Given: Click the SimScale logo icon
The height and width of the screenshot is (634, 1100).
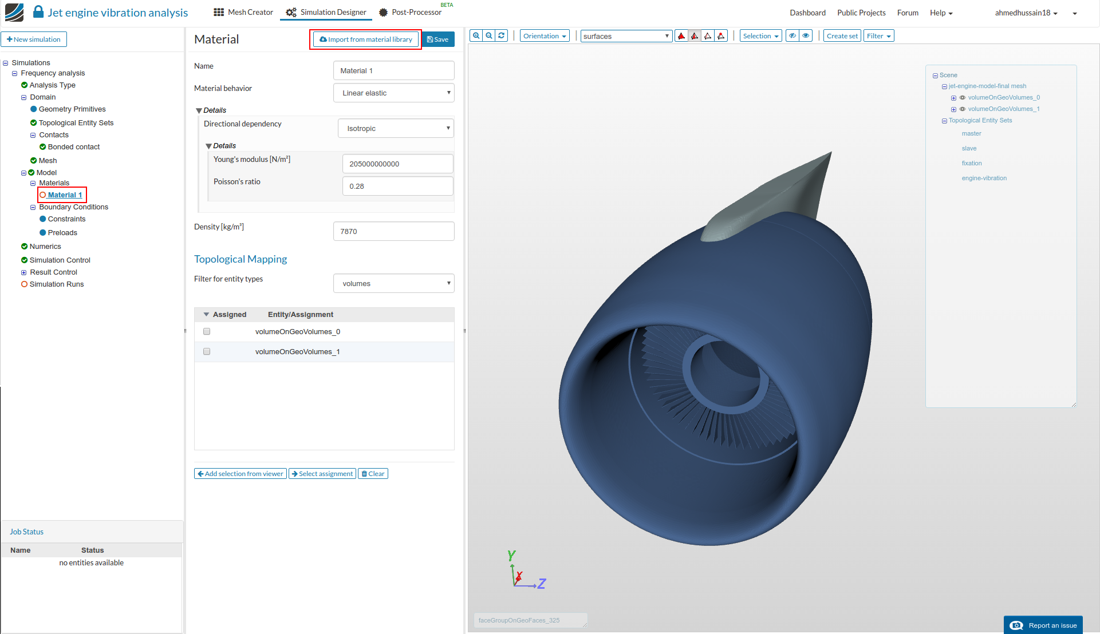Looking at the screenshot, I should [14, 12].
